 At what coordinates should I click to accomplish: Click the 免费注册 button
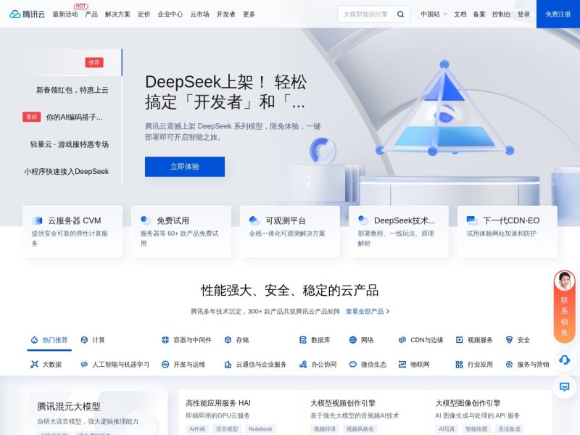558,14
